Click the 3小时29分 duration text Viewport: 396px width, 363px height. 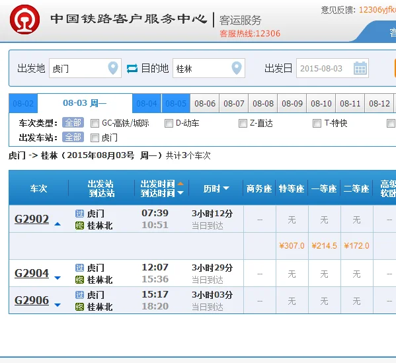(212, 268)
